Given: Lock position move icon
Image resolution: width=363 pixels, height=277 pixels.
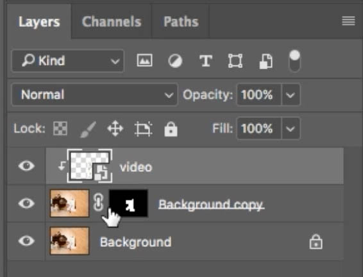Looking at the screenshot, I should pyautogui.click(x=115, y=128).
